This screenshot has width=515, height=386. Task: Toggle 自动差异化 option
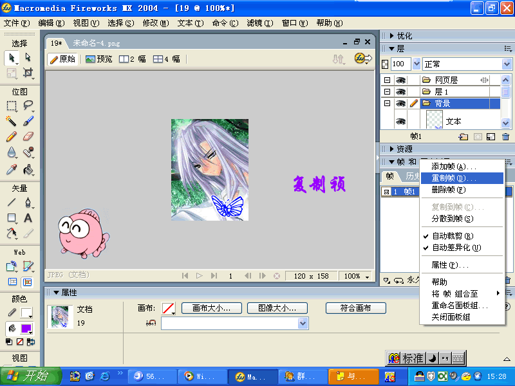click(x=456, y=248)
